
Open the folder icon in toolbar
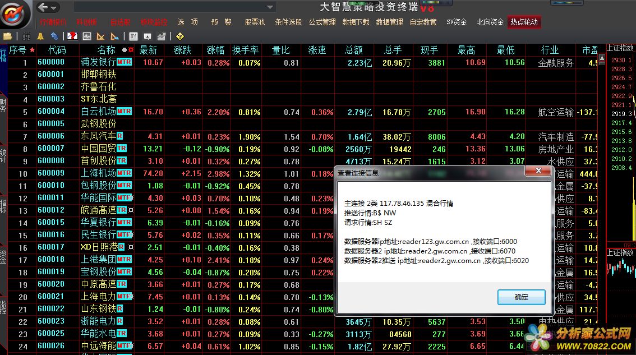(x=7, y=36)
